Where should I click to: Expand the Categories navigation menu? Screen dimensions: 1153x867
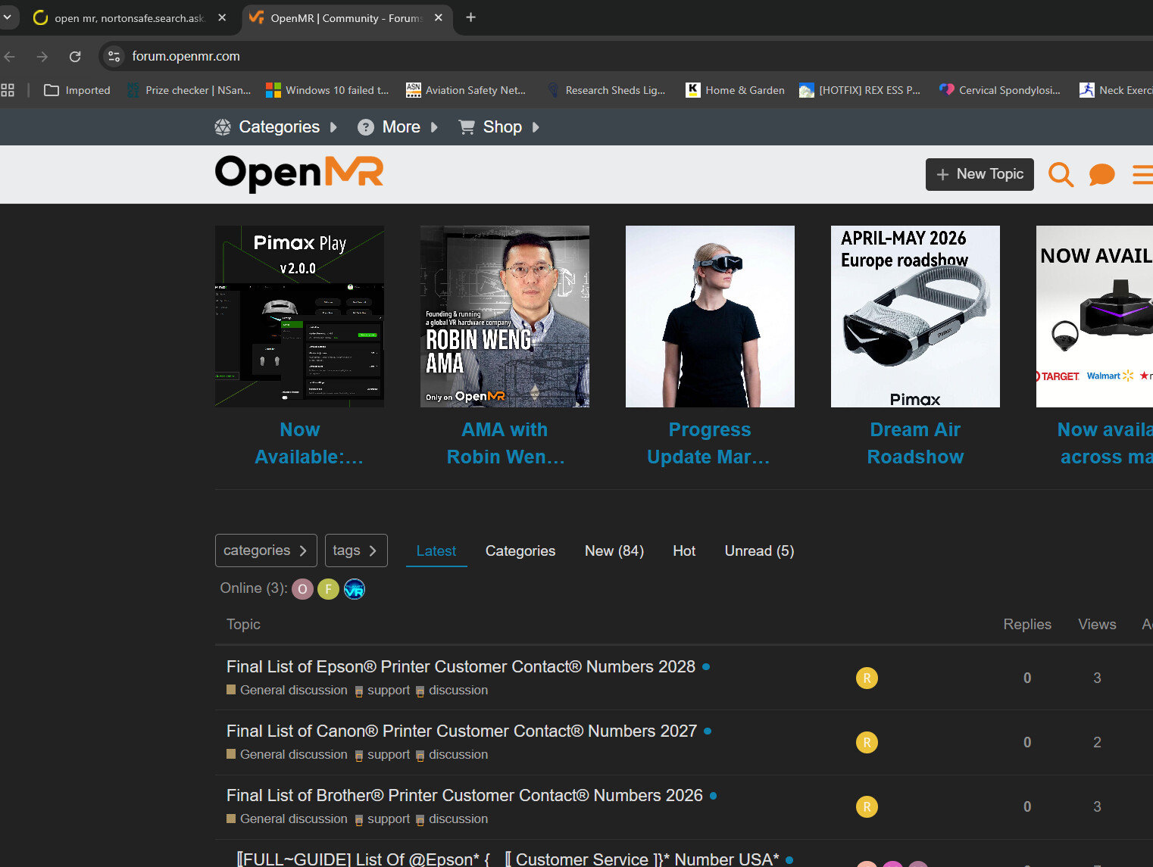(x=277, y=127)
